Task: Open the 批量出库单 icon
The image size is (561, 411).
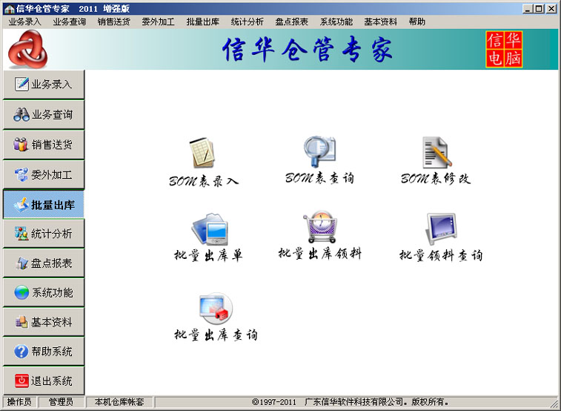Action: [x=209, y=229]
